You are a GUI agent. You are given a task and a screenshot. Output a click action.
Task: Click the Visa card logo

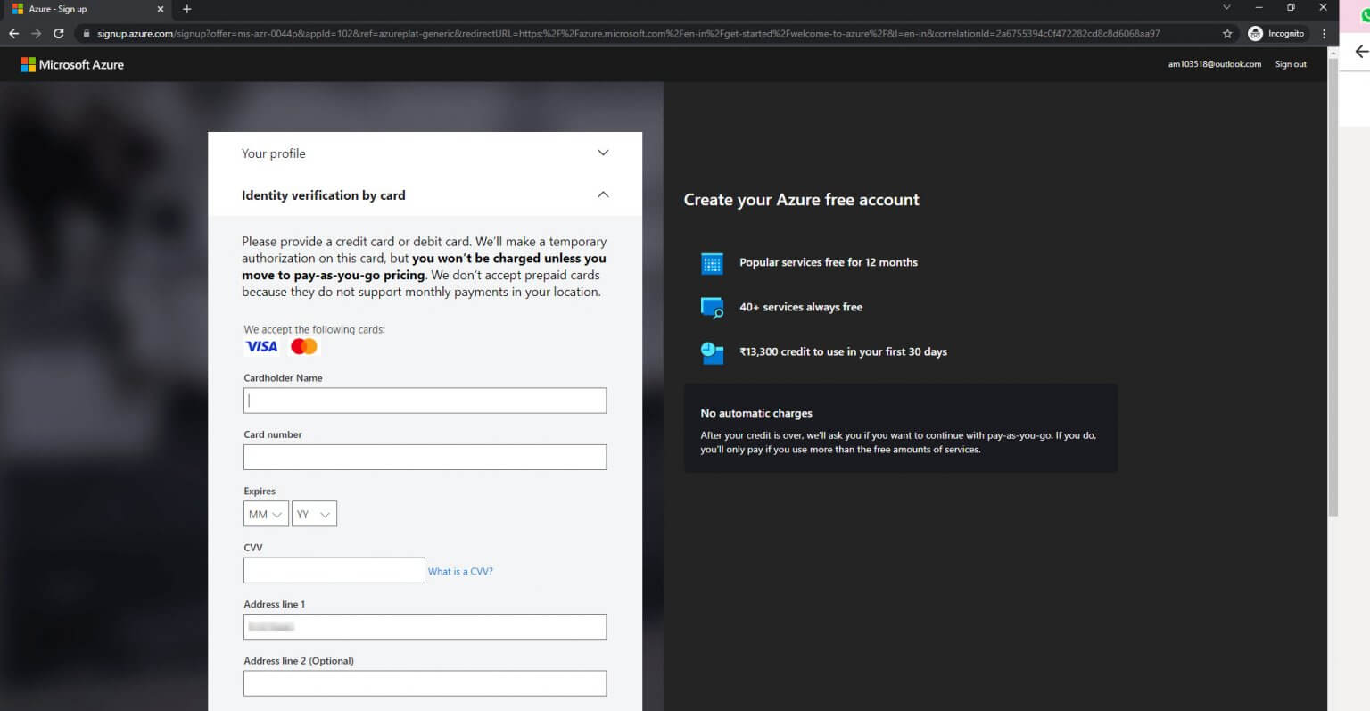[x=262, y=346]
